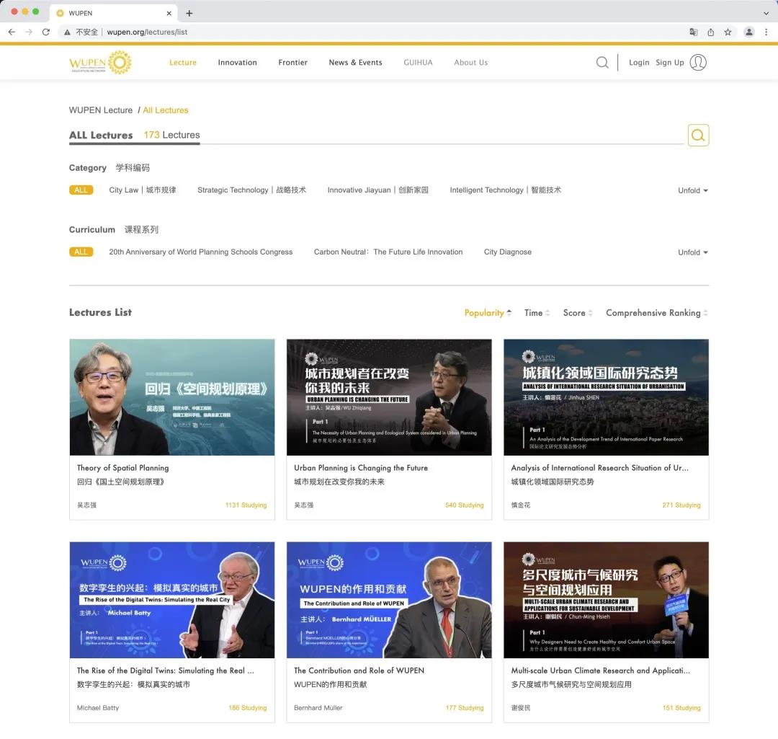The width and height of the screenshot is (778, 739).
Task: Open the Innovation menu item
Action: coord(237,63)
